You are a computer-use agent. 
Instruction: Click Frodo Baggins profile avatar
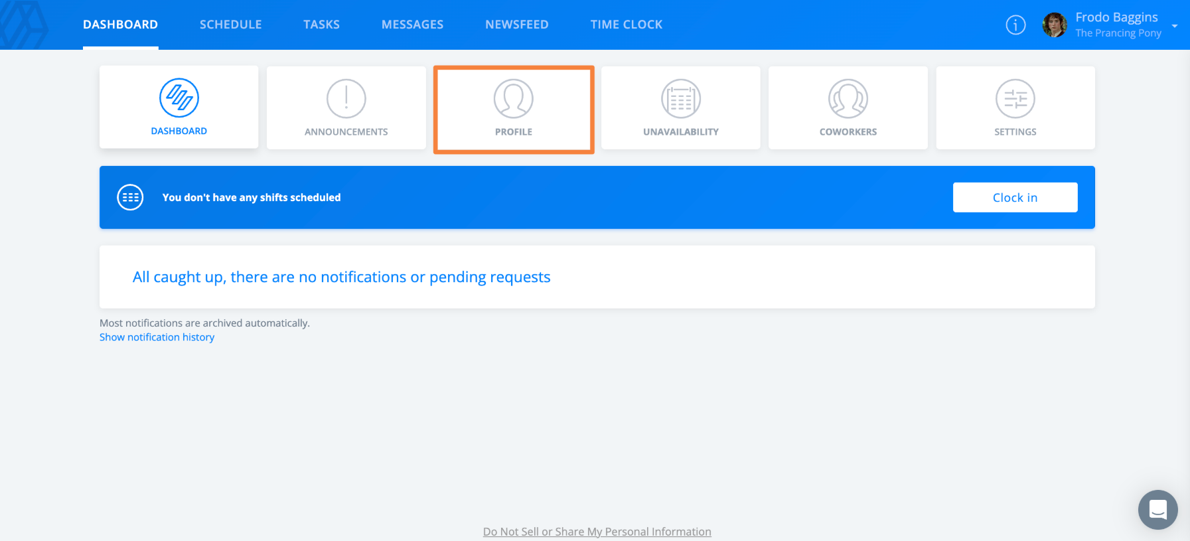coord(1055,25)
